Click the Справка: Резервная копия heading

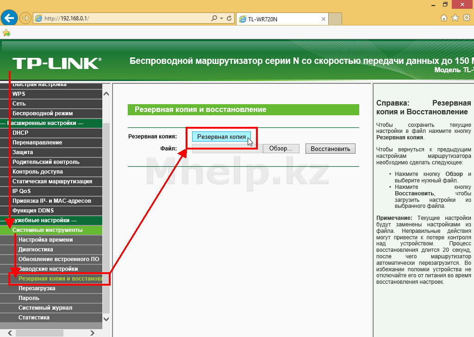point(424,107)
